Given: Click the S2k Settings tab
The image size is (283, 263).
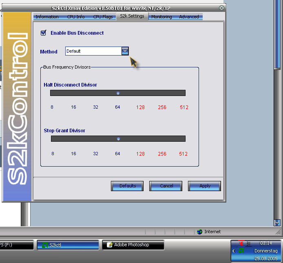Looking at the screenshot, I should pos(132,16).
